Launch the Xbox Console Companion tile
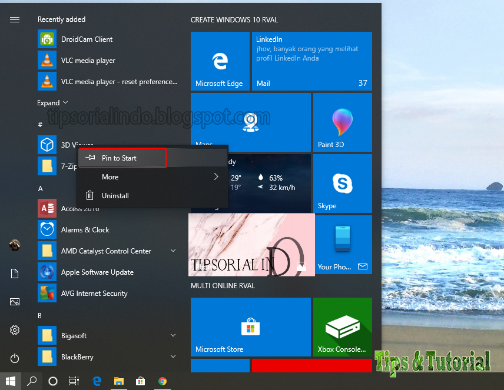The width and height of the screenshot is (504, 390). pos(343,327)
